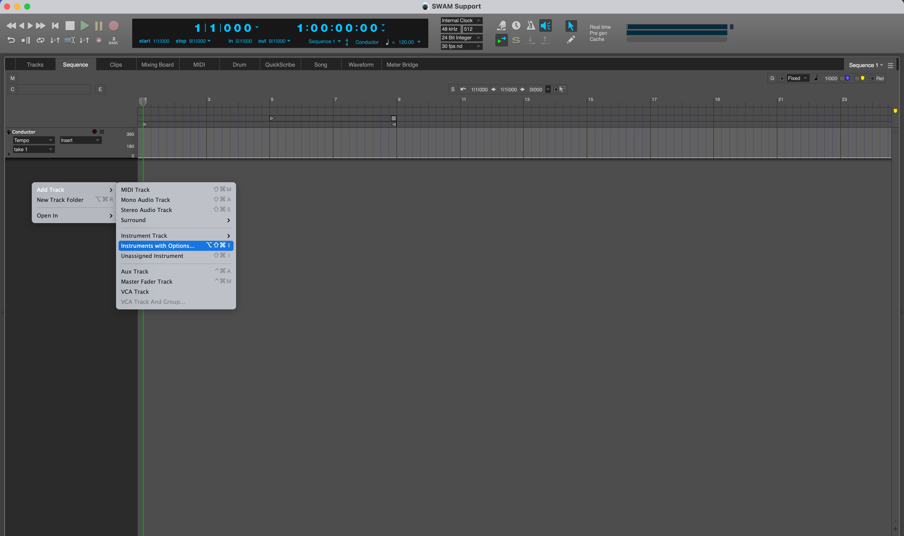Click the fast rewind transport button

click(11, 26)
